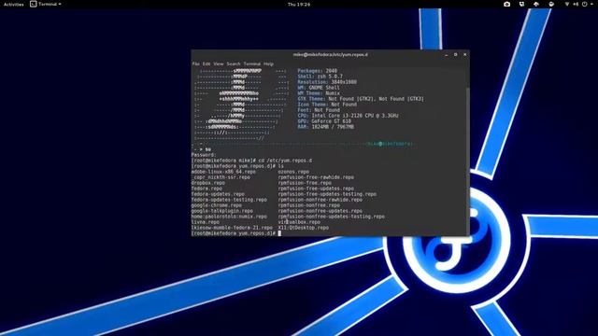Open the Help menu in Terminal

pos(268,64)
